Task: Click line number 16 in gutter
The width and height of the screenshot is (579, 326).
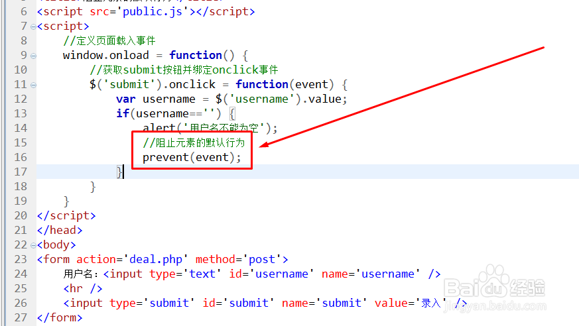Action: pos(21,157)
